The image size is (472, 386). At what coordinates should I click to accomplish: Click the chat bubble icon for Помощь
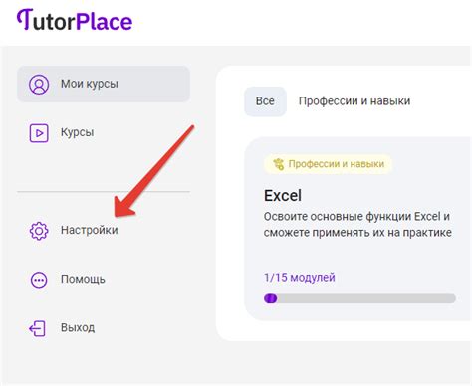tap(39, 280)
